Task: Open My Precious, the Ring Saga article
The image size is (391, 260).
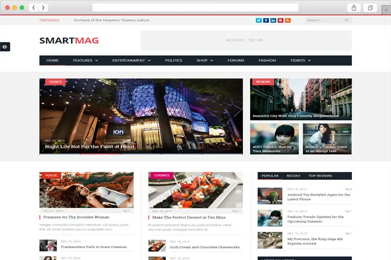Action: point(315,241)
